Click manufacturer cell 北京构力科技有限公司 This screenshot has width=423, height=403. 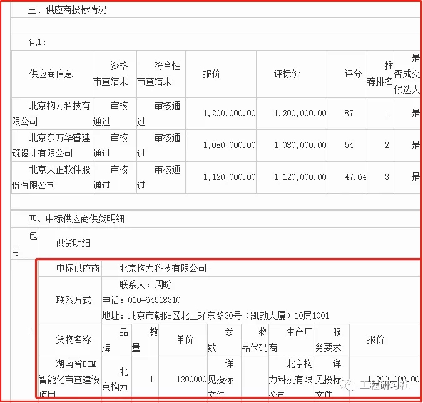(291, 379)
